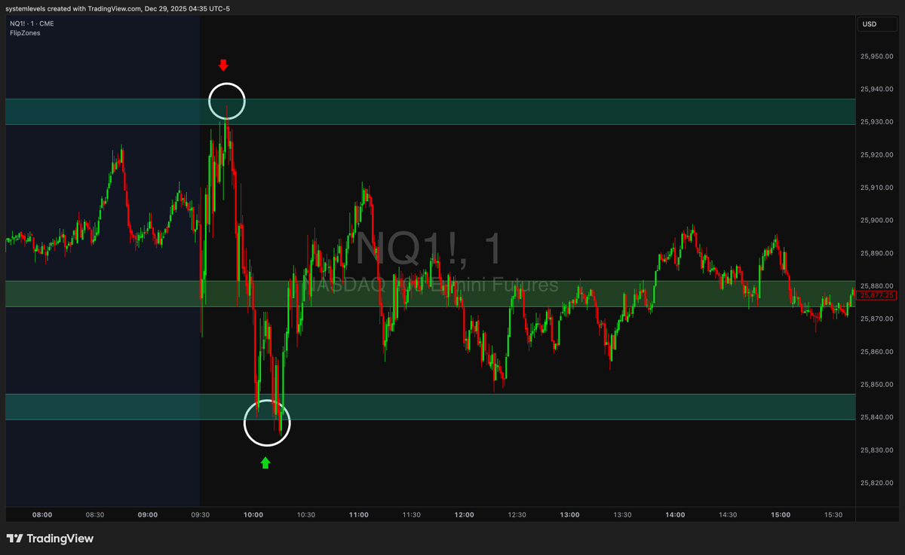Click the 12:30 time axis label
The height and width of the screenshot is (555, 905).
517,515
